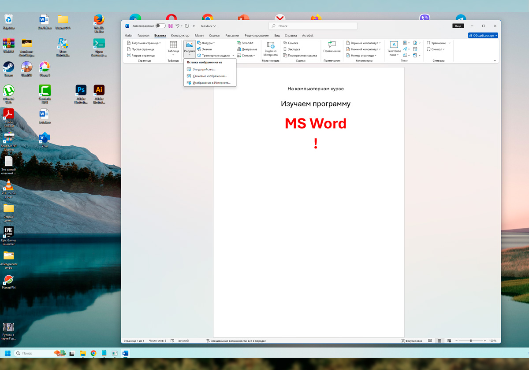The width and height of the screenshot is (529, 370).
Task: Click the Save icon in the title bar
Action: click(171, 26)
